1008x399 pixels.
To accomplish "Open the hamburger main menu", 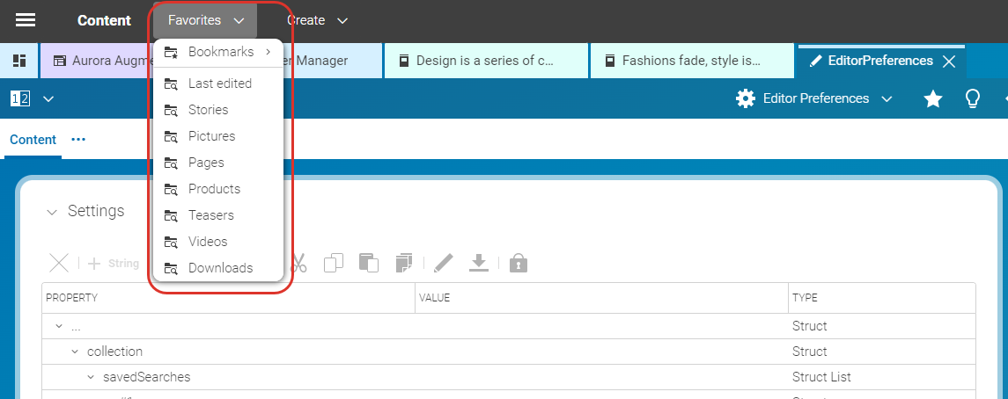I will [25, 20].
